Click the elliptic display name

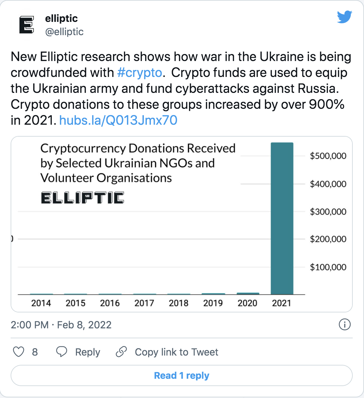(x=61, y=19)
